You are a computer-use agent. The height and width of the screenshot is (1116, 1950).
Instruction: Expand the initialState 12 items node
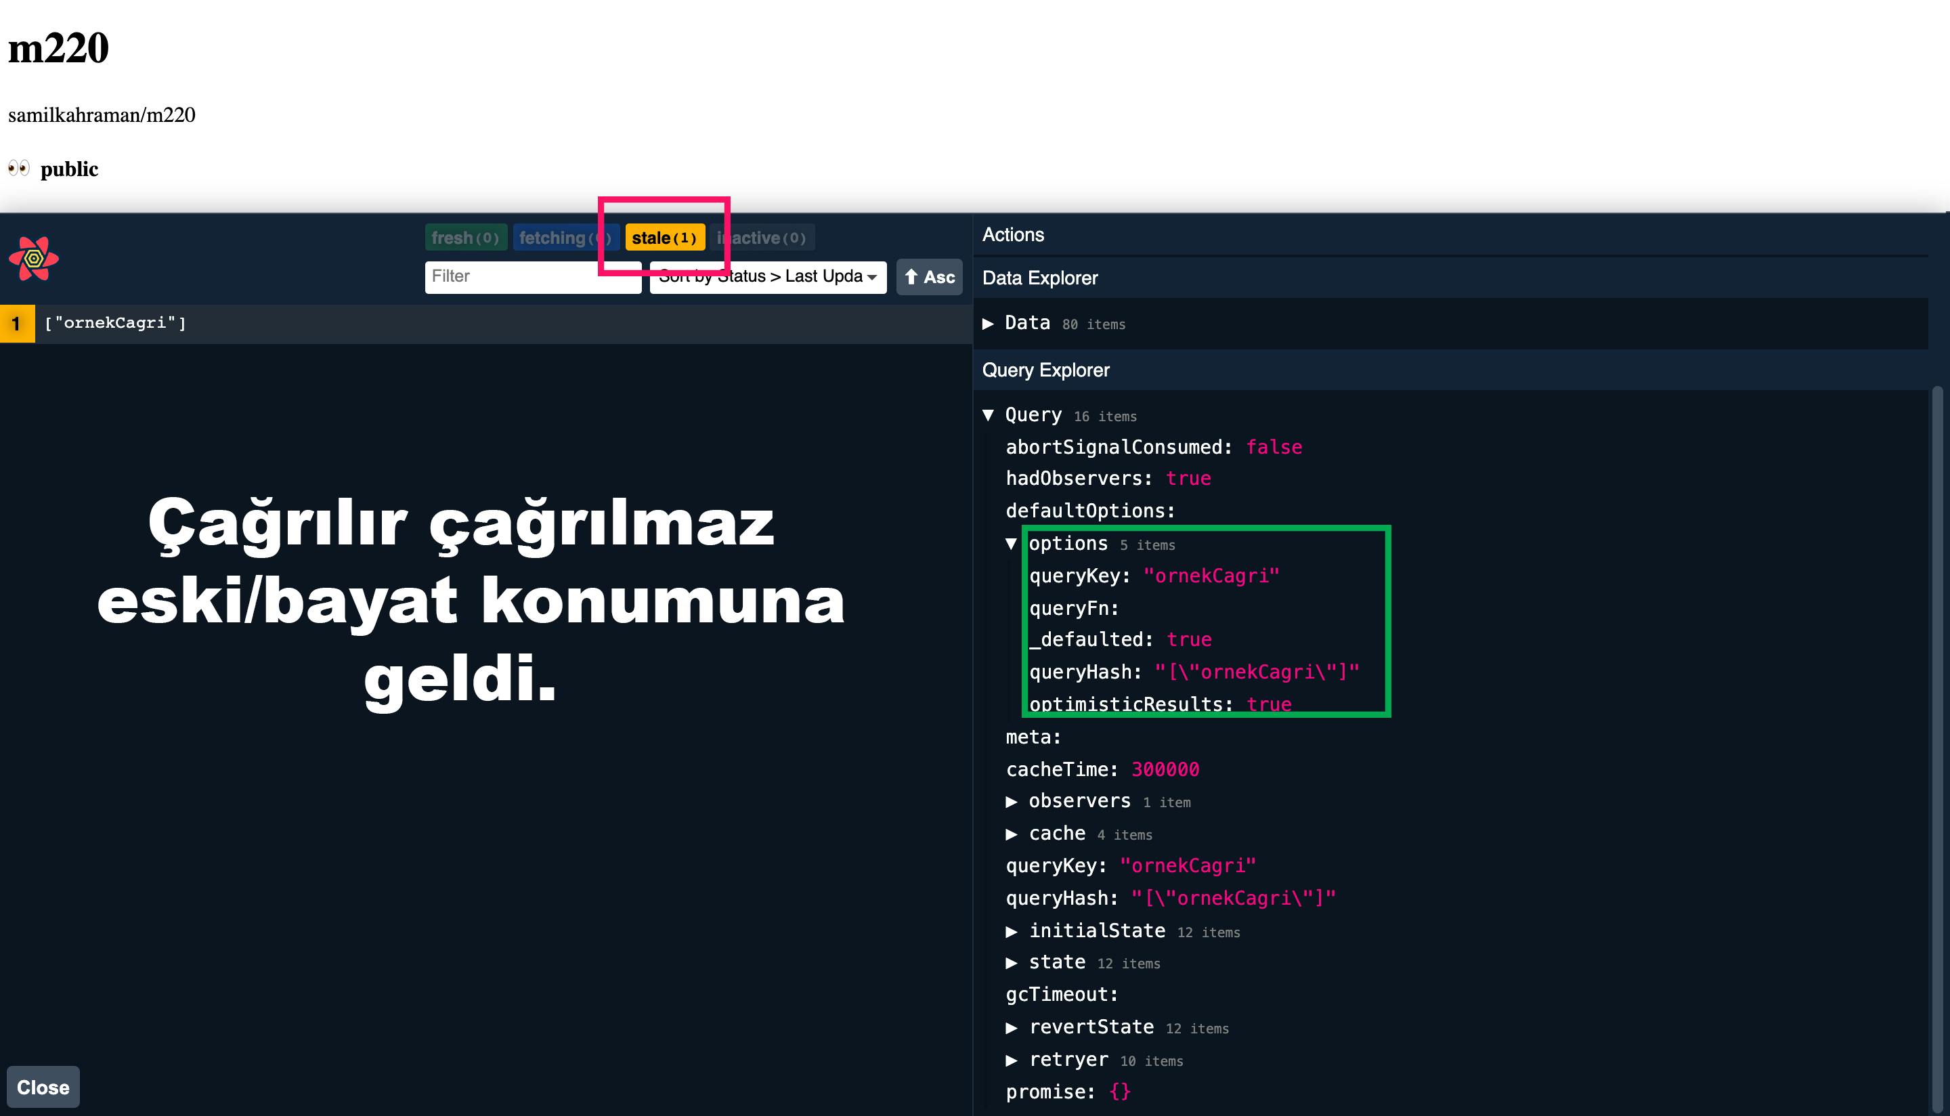click(1123, 931)
